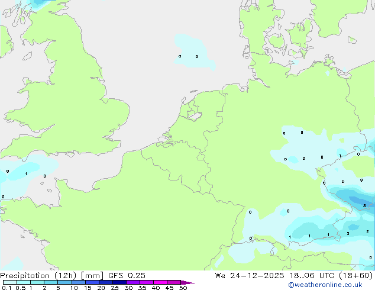Select the 20–25 mm dark blue swatch
This screenshot has width=375, height=290.
point(106,282)
